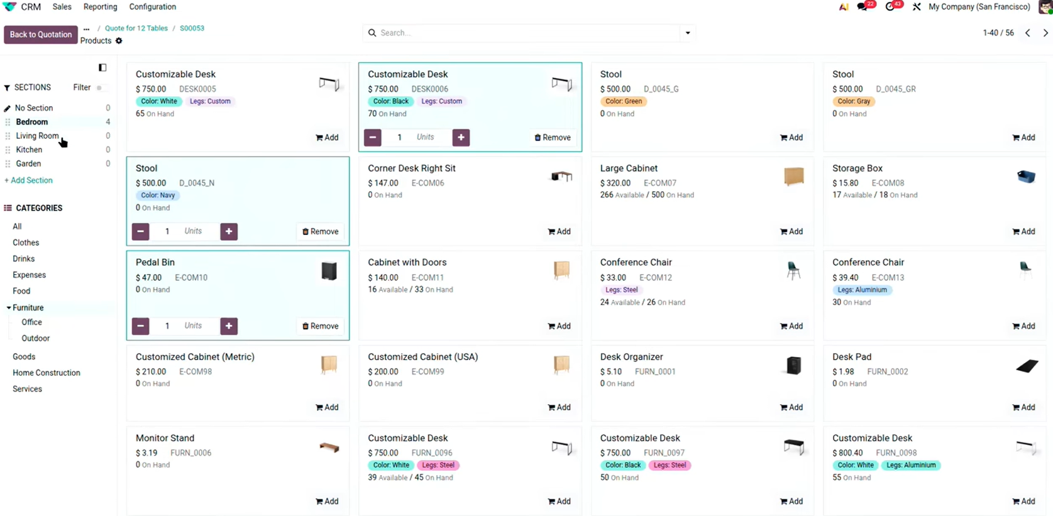Click Legs: Aluminium tag on Conference Chair
1053x516 pixels.
coord(862,290)
